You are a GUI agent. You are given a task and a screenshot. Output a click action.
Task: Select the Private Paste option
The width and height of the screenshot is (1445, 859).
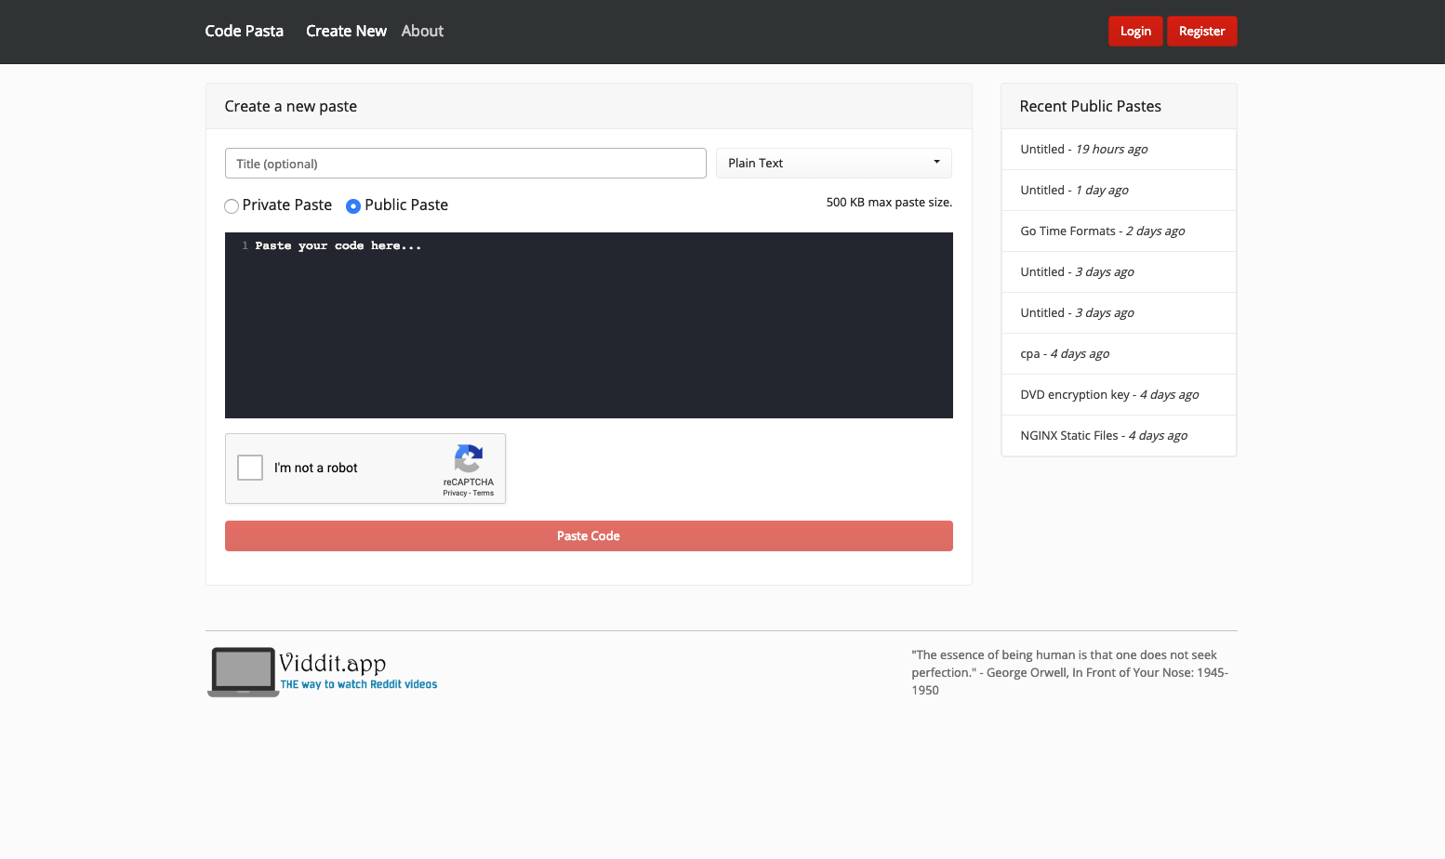click(232, 205)
